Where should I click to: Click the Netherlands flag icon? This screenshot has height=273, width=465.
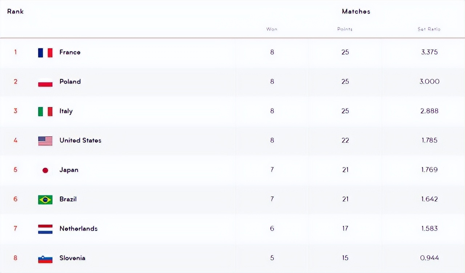point(45,229)
